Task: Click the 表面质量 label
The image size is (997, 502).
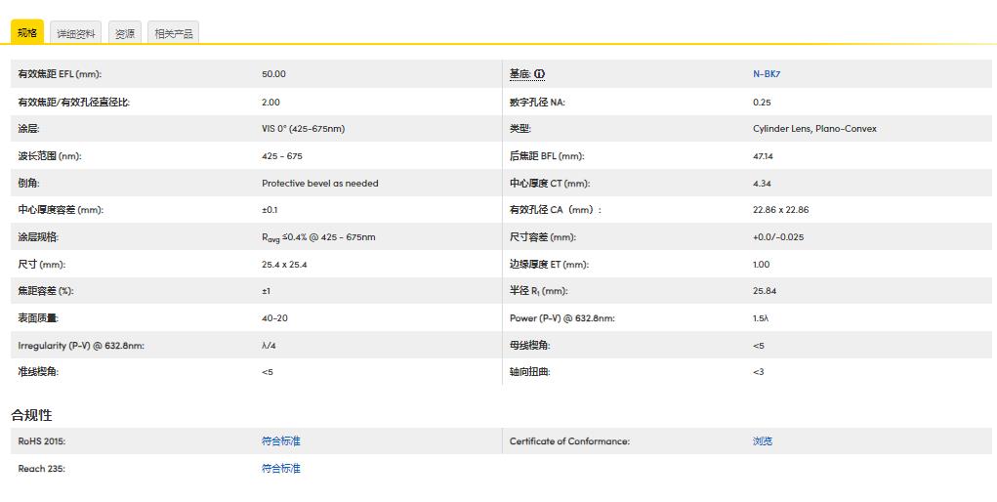Action: (38, 318)
